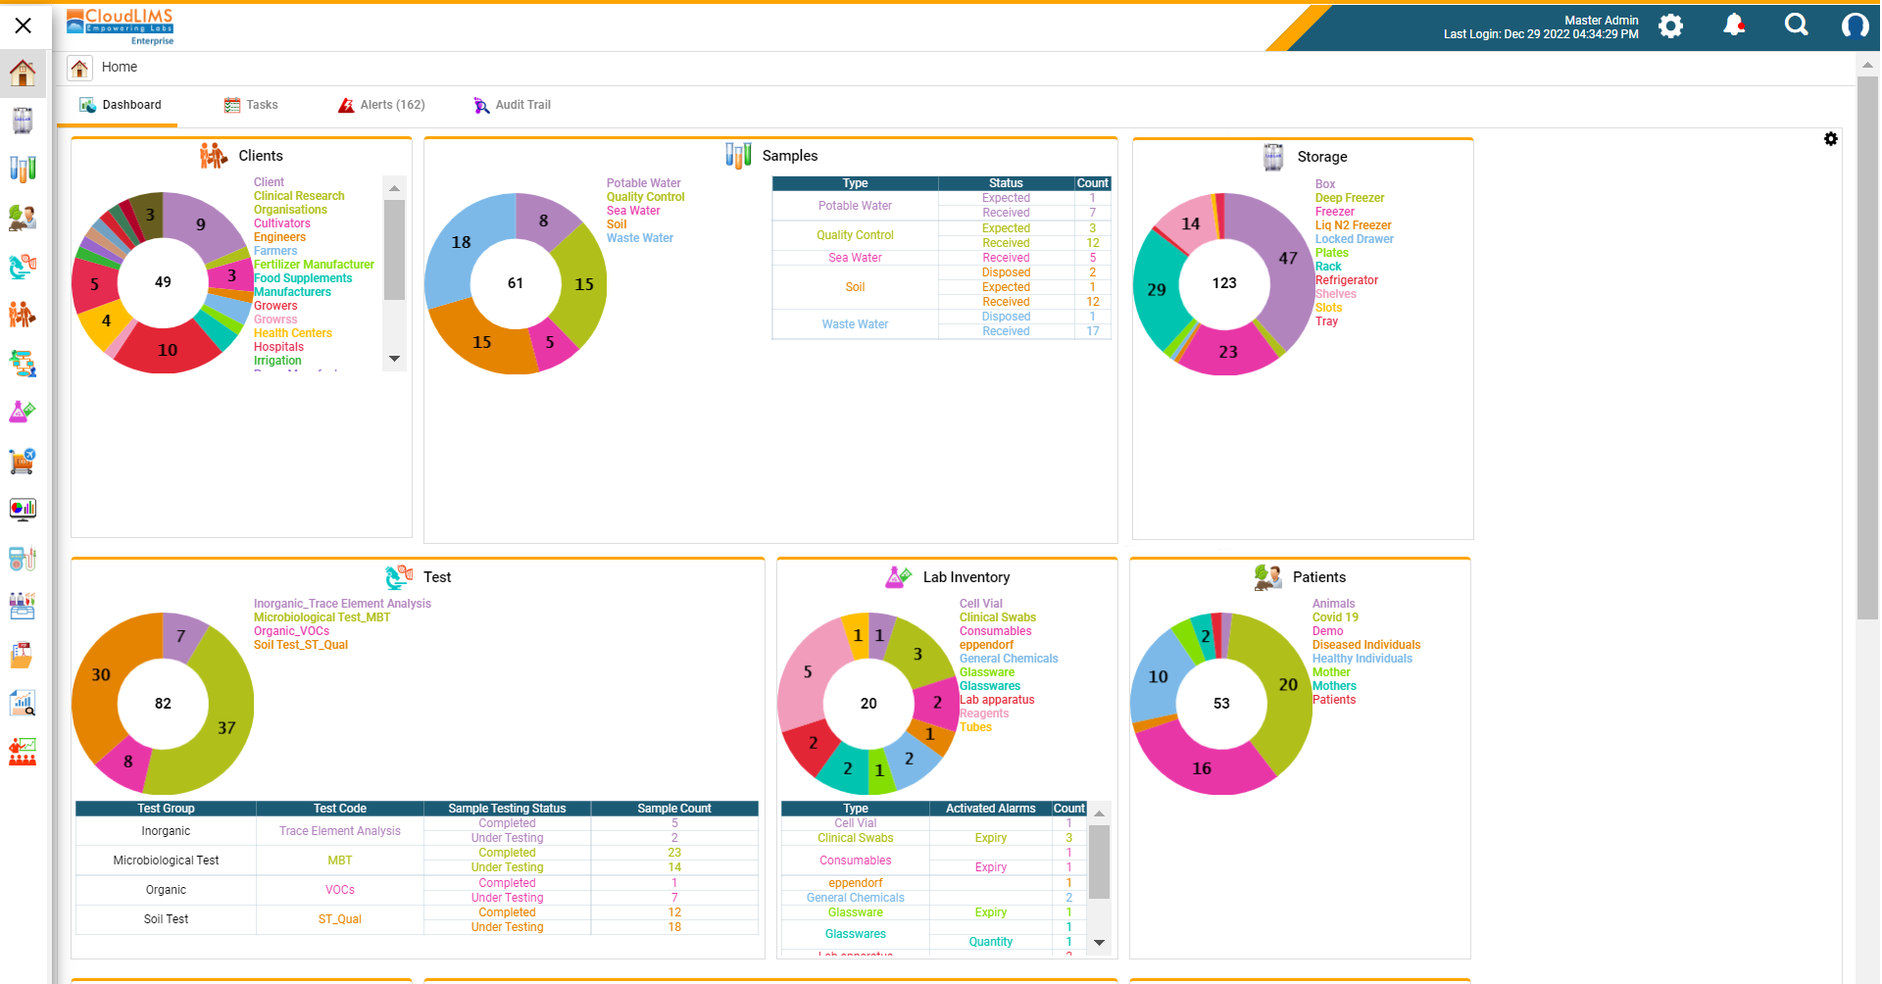Click the Clinical Research legend entry
The height and width of the screenshot is (984, 1882).
pyautogui.click(x=298, y=195)
